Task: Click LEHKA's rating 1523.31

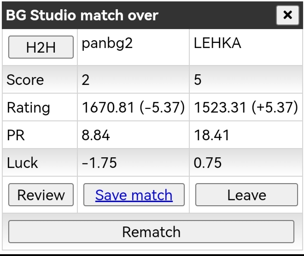Action: tap(220, 107)
